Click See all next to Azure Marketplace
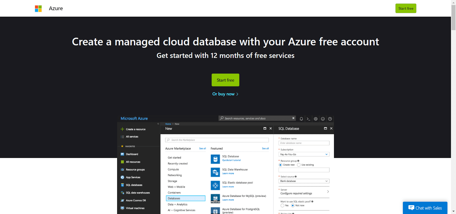Image resolution: width=456 pixels, height=214 pixels. coord(202,149)
